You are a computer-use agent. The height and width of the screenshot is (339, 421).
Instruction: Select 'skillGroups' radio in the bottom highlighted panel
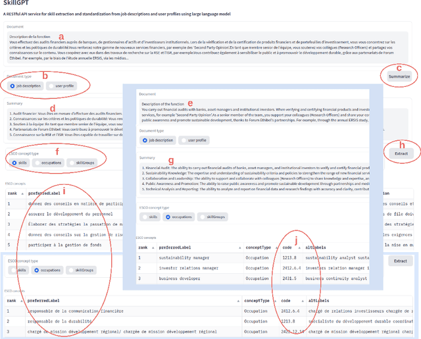81,271
